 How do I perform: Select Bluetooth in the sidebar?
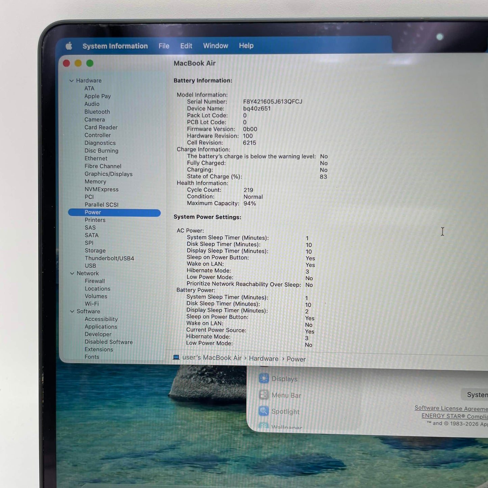coord(97,112)
